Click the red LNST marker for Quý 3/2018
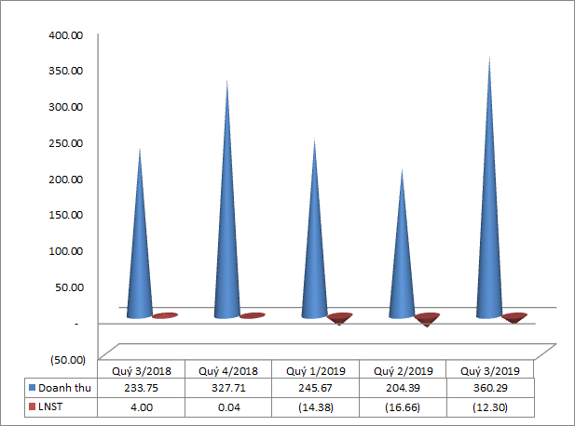The image size is (575, 426). [165, 315]
